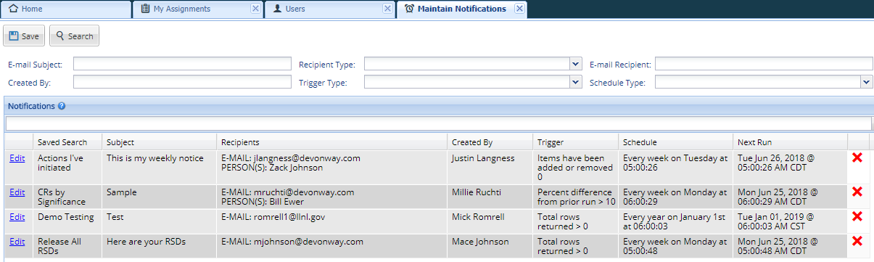Click the 'Percent difference from prior run' trigger cell
Viewport: 874px width, 262px height.
click(576, 197)
